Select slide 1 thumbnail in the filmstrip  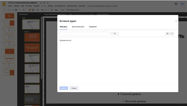(x=9, y=16)
